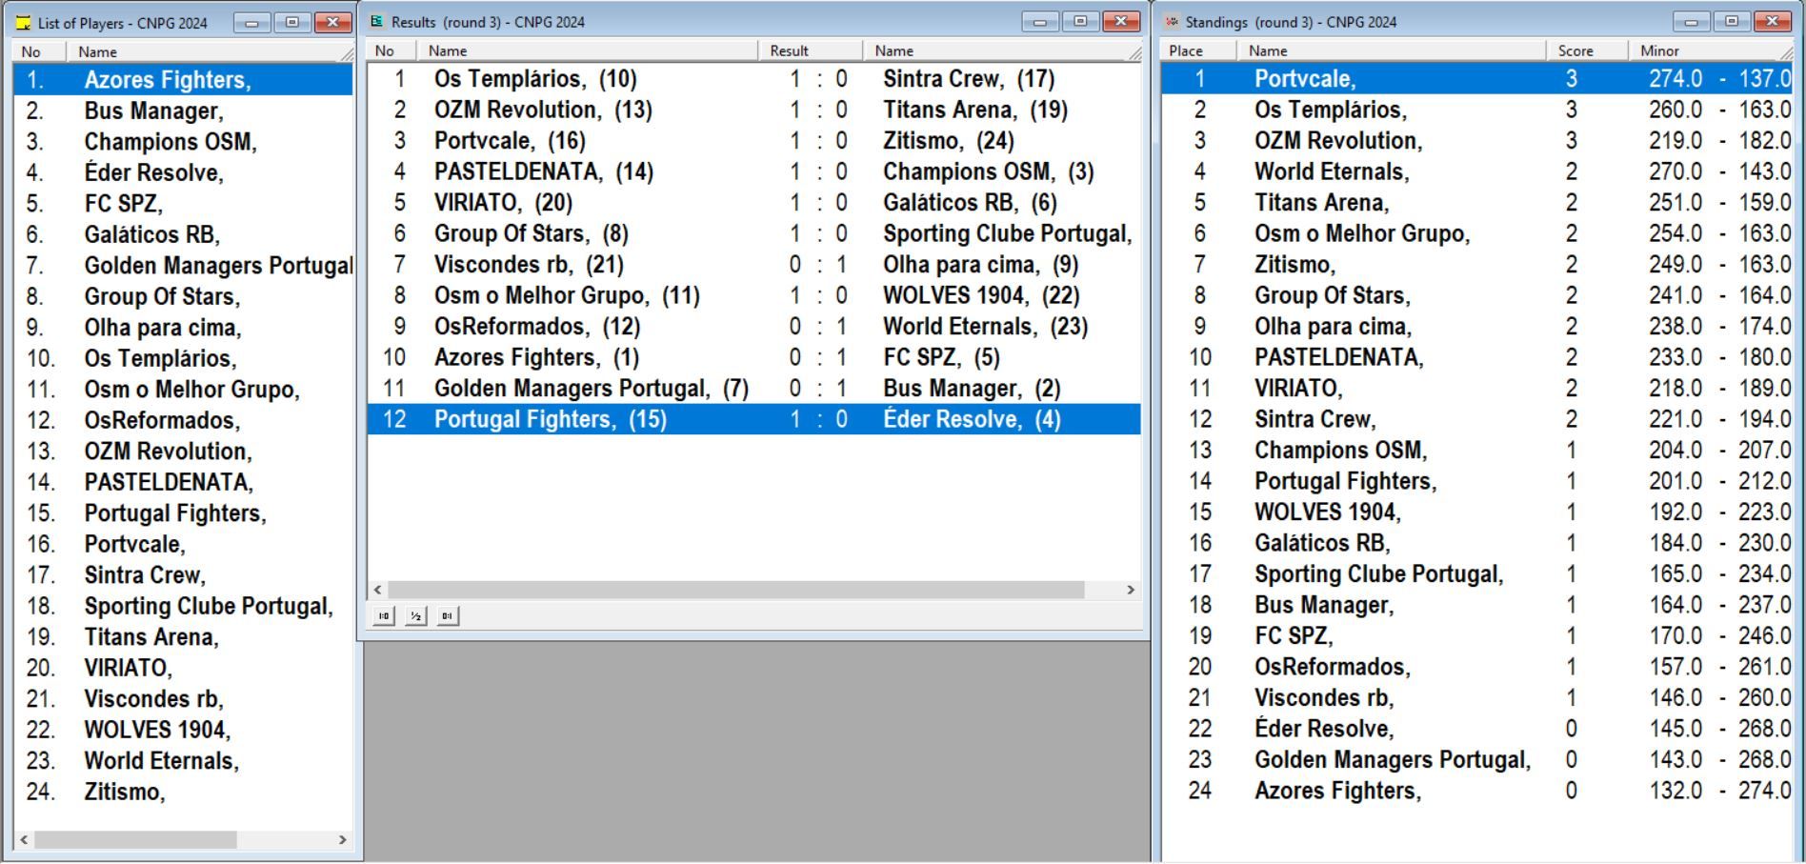
Task: Maximize the Standings window
Action: coord(1732,21)
